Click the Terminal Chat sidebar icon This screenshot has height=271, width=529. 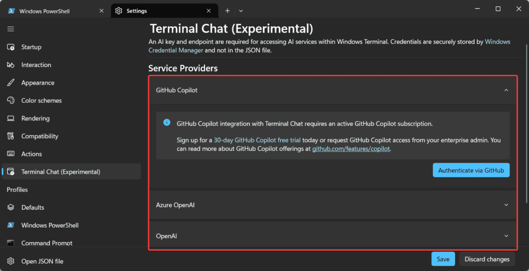[11, 172]
